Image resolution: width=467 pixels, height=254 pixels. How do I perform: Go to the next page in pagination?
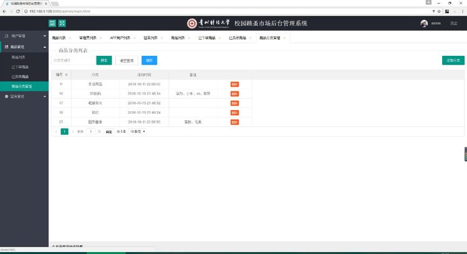73,132
